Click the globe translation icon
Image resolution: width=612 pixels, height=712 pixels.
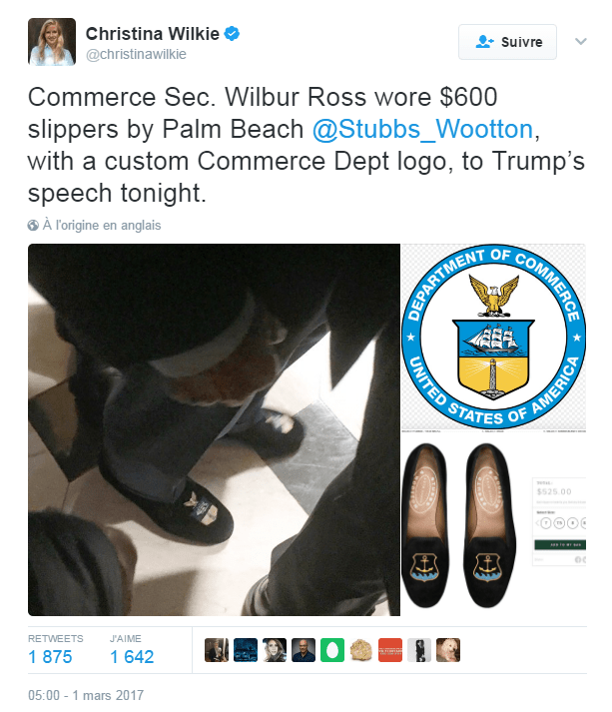click(33, 226)
